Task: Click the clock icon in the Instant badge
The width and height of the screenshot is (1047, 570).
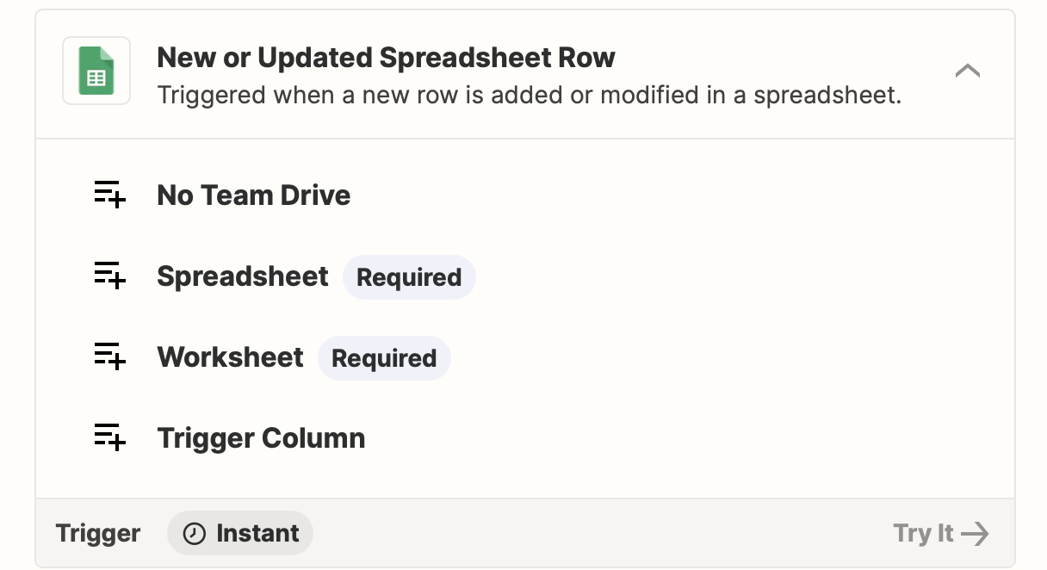Action: [x=195, y=534]
